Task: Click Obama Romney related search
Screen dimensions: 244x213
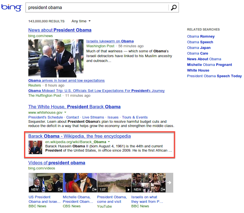Action: pyautogui.click(x=201, y=37)
